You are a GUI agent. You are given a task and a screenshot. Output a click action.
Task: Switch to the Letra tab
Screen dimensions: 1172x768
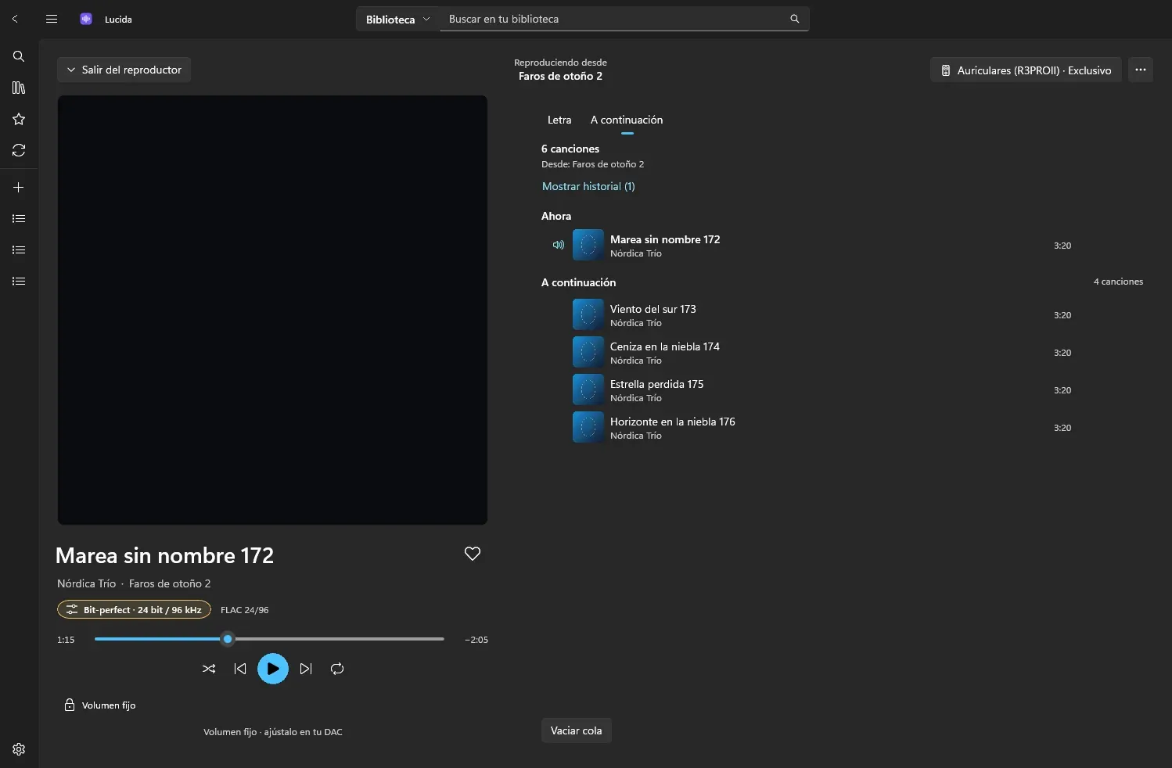[x=559, y=120]
